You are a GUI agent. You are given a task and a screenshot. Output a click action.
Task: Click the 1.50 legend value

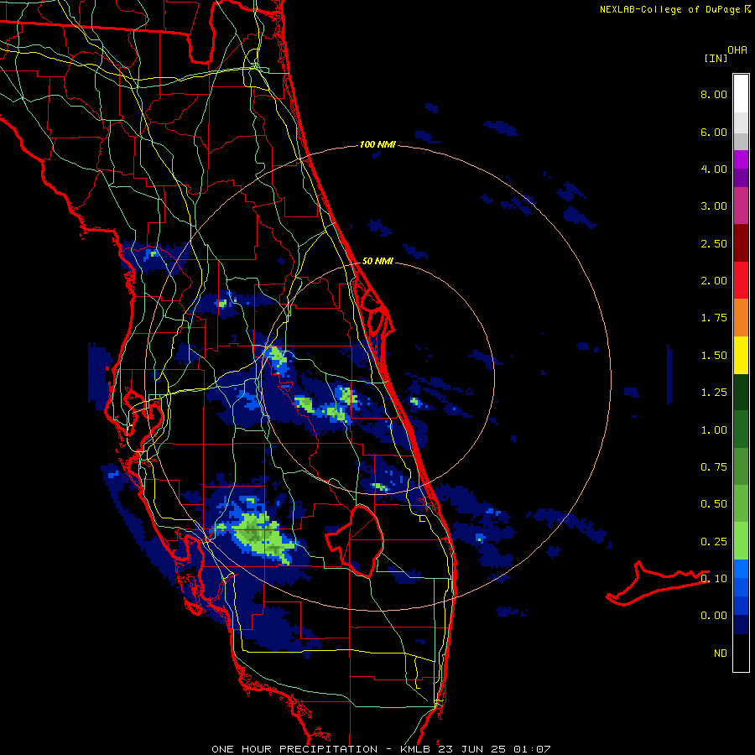(x=714, y=356)
